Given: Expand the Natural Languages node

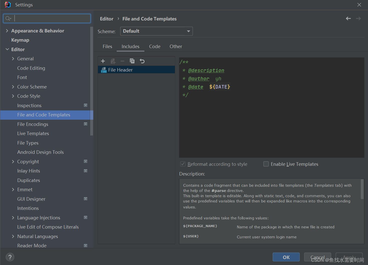Looking at the screenshot, I should 13,236.
